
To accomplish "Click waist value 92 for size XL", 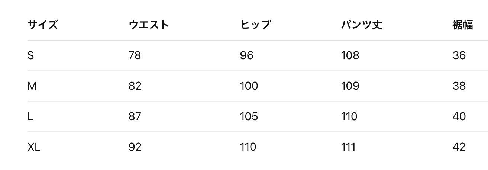I will 135,147.
